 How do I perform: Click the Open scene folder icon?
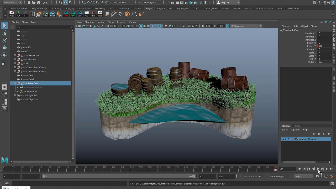click(x=34, y=3)
